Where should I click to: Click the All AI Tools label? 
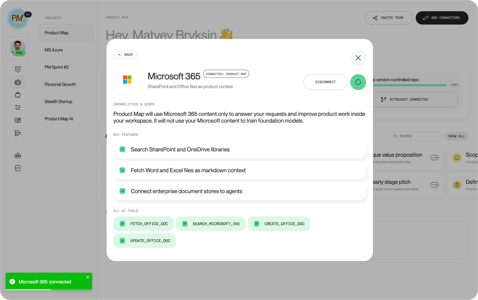click(126, 211)
